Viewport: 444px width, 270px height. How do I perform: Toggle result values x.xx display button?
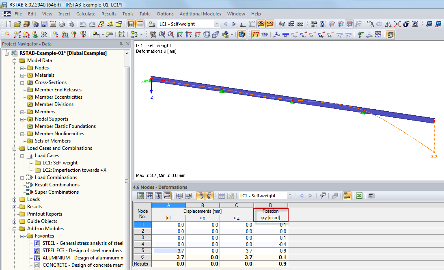point(270,24)
